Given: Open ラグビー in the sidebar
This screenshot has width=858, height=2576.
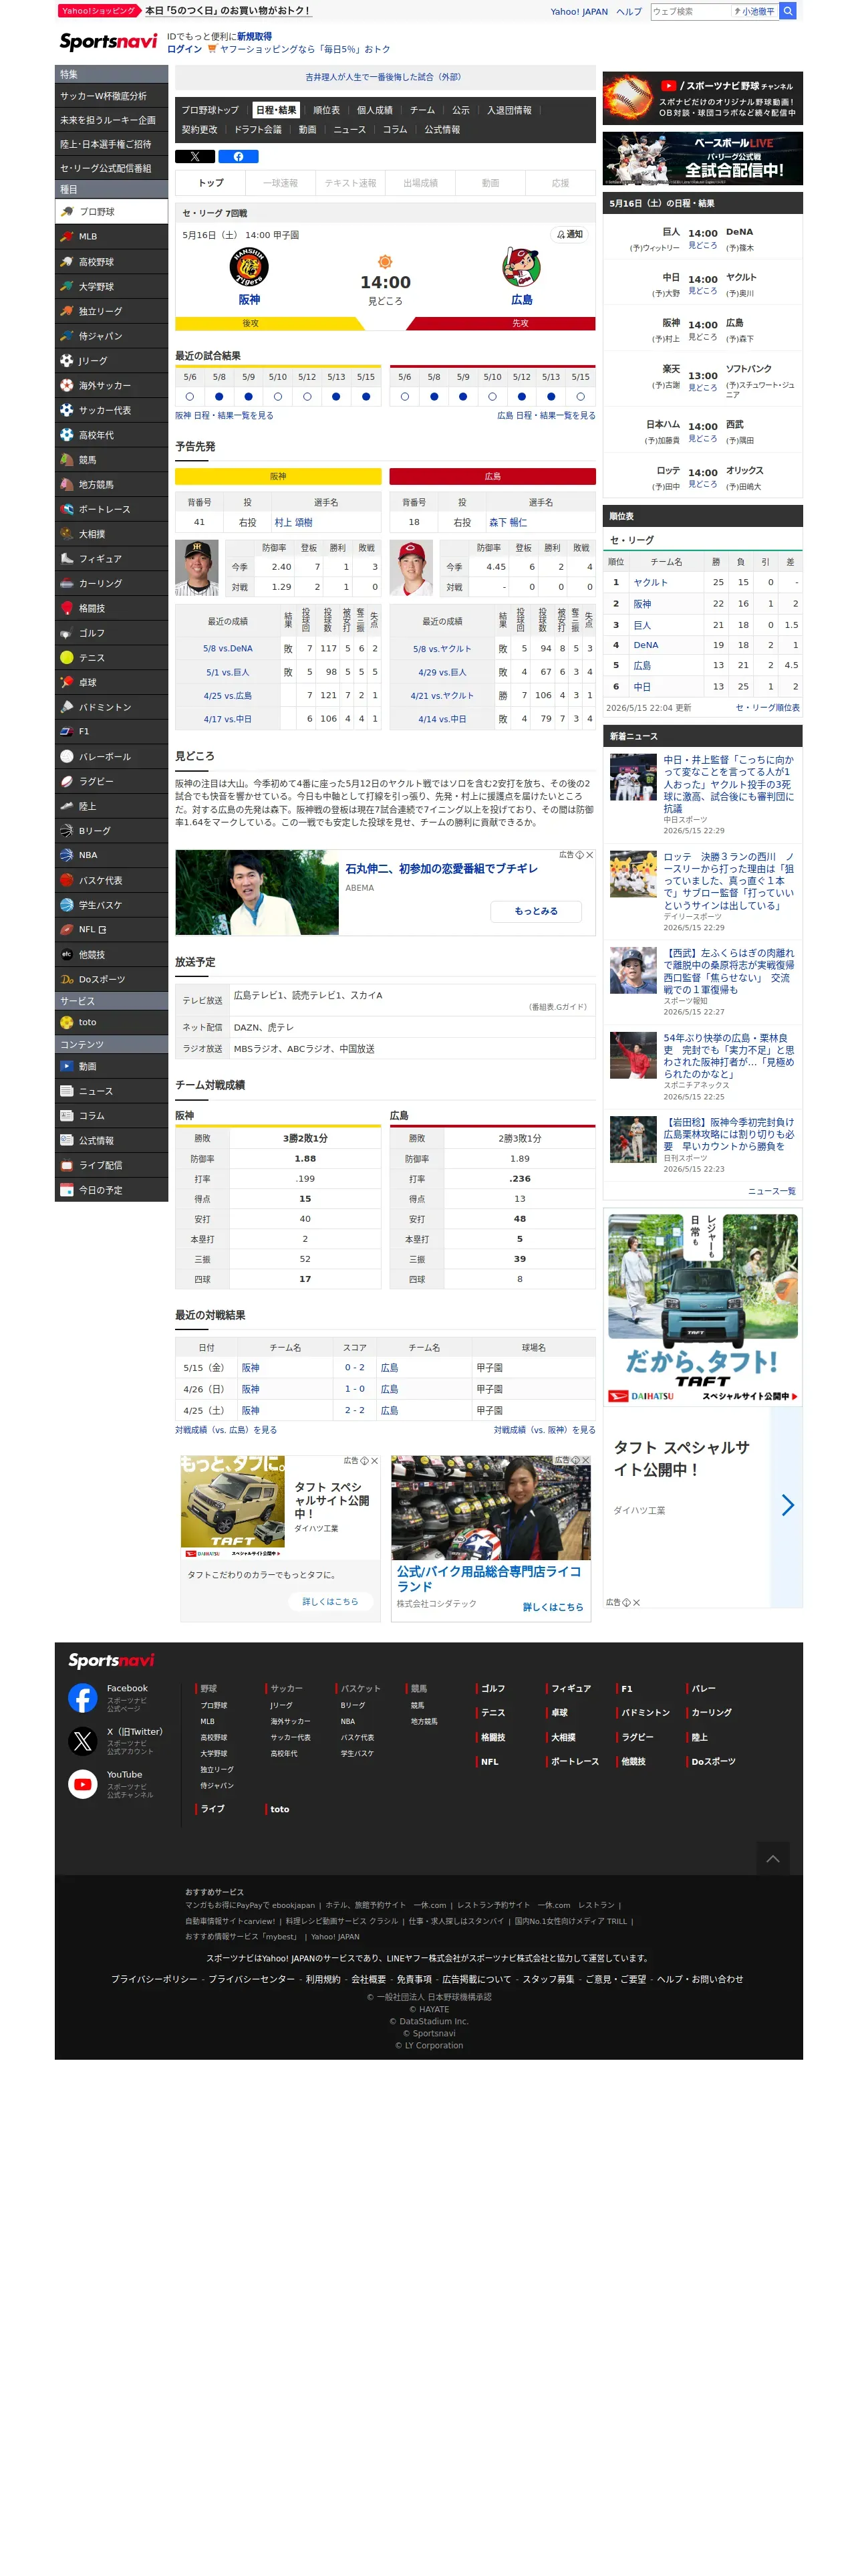Looking at the screenshot, I should (x=111, y=782).
